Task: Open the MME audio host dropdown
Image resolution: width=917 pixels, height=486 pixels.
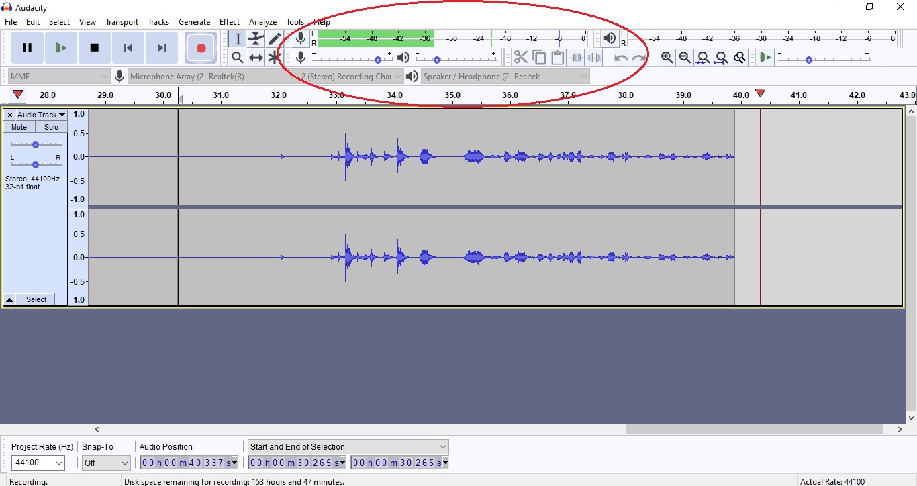Action: (59, 77)
